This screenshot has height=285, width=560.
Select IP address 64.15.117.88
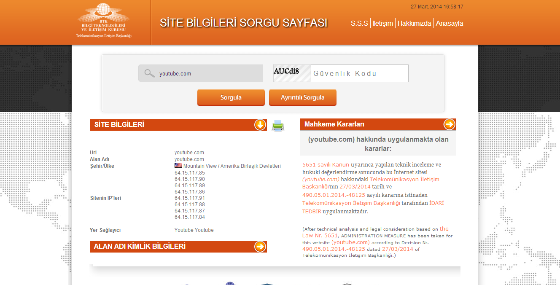190,204
